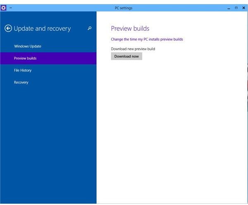
Task: Click the 'PC settings' title bar text
Action: click(x=124, y=8)
